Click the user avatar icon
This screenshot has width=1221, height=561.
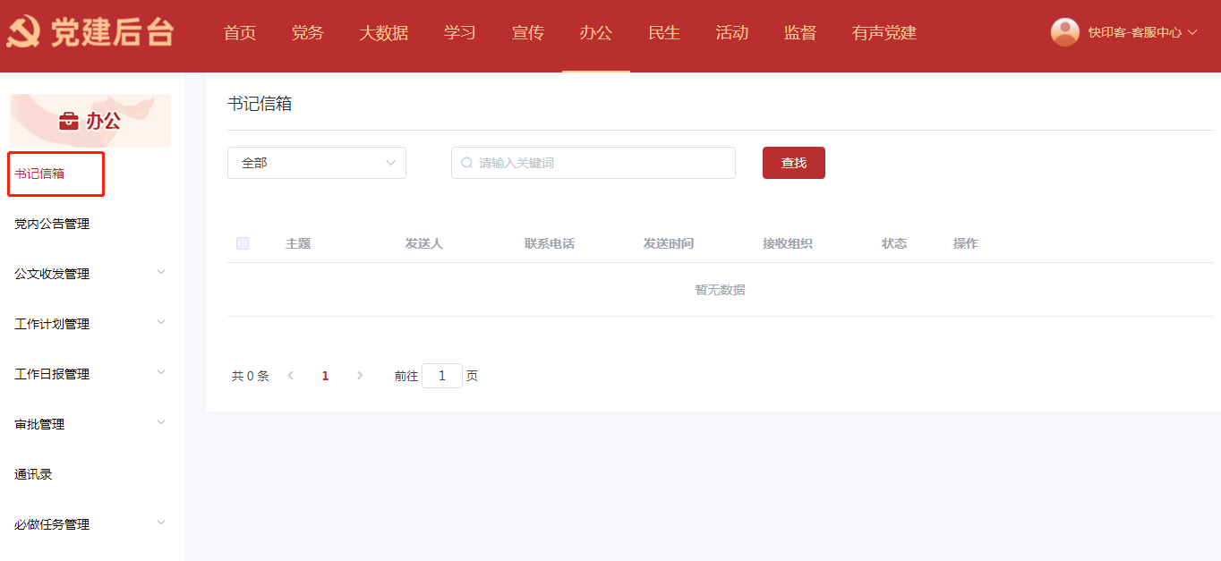pyautogui.click(x=1064, y=32)
